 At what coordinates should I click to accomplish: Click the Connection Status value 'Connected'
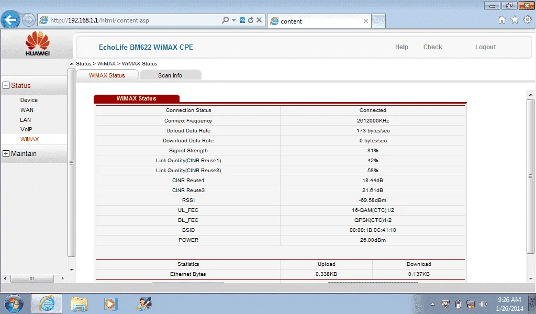(x=373, y=110)
